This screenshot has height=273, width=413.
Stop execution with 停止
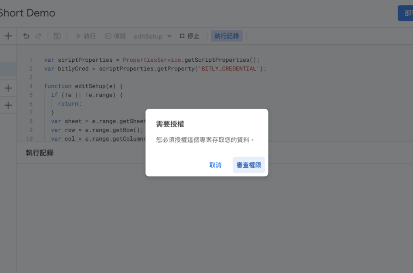[x=190, y=36]
